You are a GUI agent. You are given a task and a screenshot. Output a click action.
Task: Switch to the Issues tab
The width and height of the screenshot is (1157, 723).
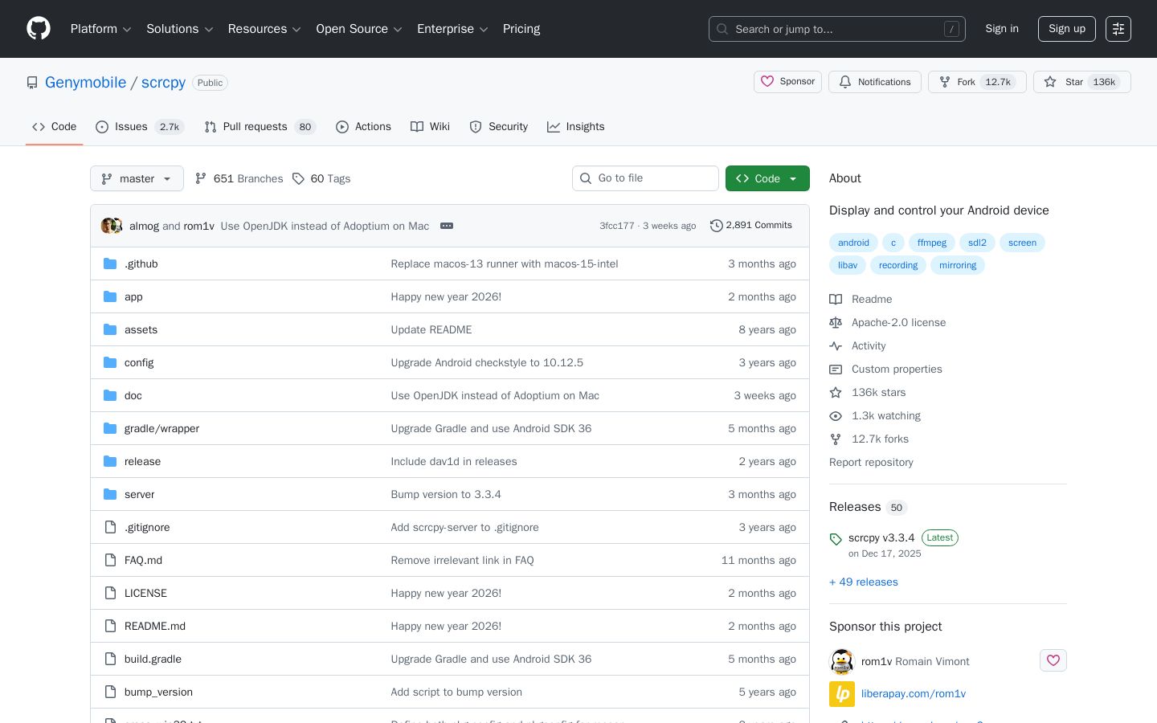(140, 127)
